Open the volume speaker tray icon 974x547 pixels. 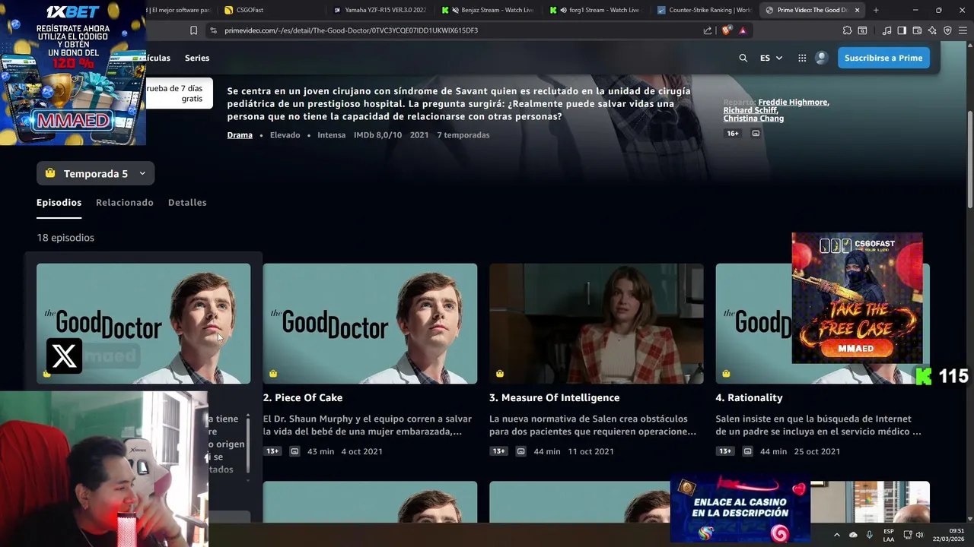coord(919,535)
